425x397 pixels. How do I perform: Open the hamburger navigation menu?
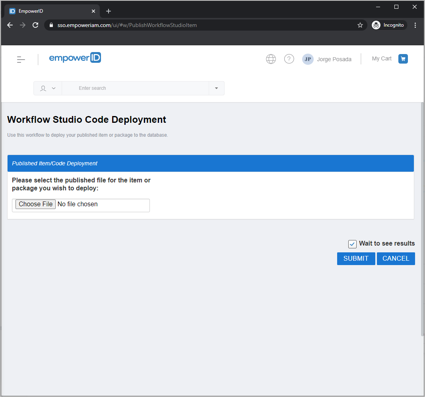click(x=21, y=59)
